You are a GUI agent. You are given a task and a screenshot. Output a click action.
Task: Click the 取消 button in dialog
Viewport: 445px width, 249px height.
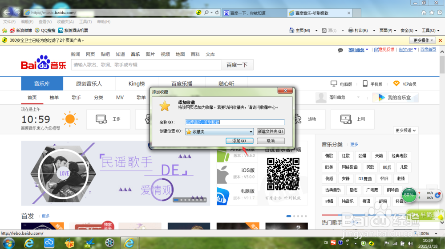(271, 141)
